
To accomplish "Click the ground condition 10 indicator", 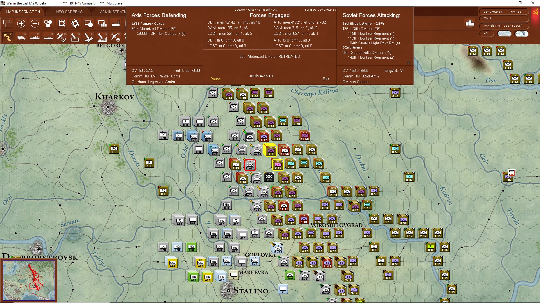I will [x=522, y=34].
